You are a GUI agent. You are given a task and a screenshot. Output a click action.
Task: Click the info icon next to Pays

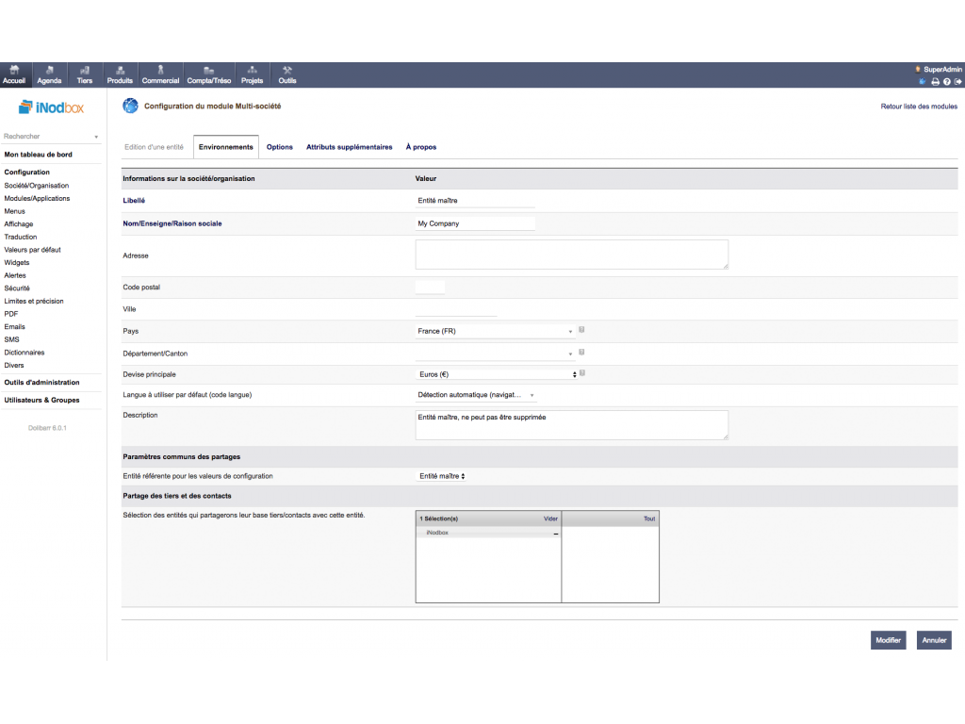[x=582, y=330]
